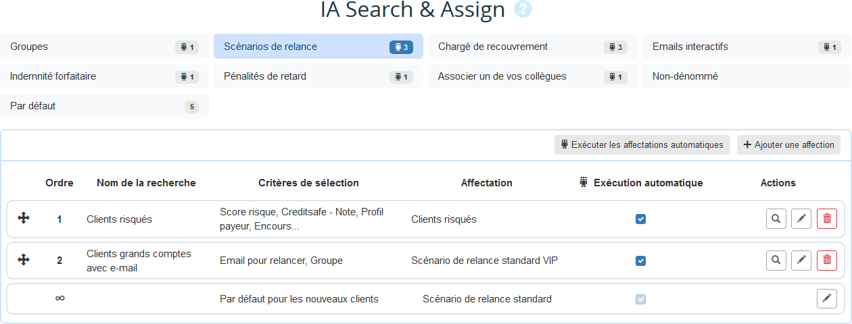
Task: Open the Pénalités de retard tab
Action: point(318,76)
